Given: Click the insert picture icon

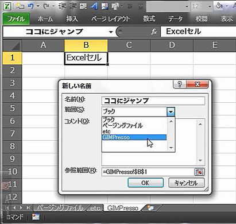Looking at the screenshot, I should [x=105, y=6].
